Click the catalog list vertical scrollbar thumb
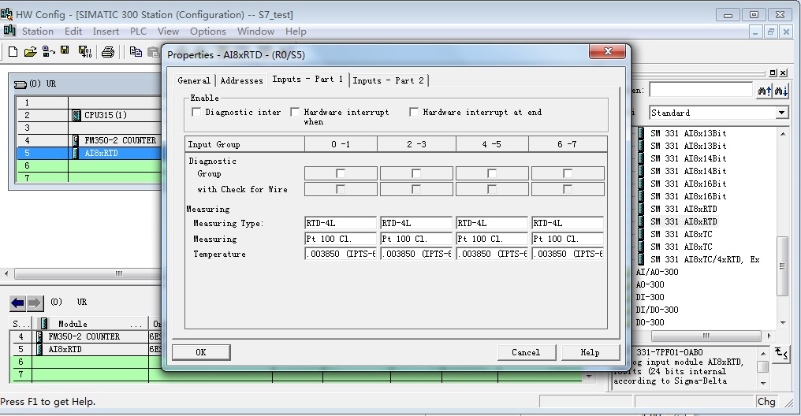Viewport: 801px width, 416px height. tap(782, 266)
